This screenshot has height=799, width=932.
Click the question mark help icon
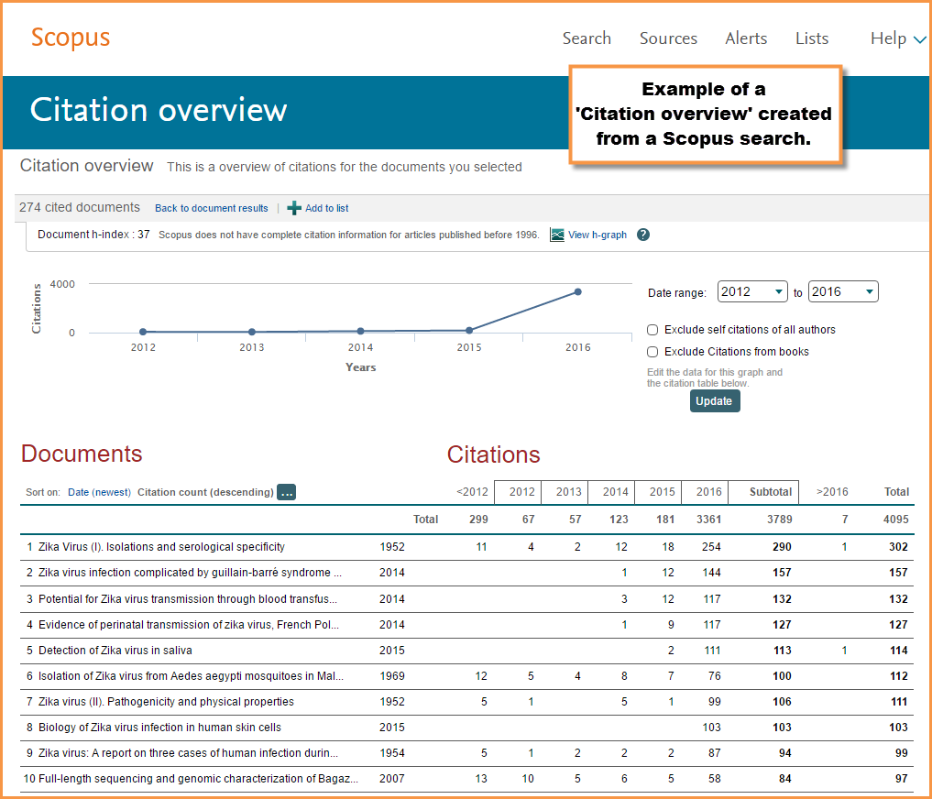(x=643, y=235)
